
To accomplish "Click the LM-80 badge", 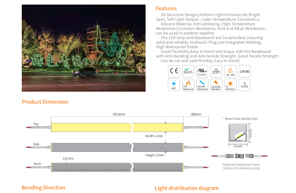I will click(244, 71).
